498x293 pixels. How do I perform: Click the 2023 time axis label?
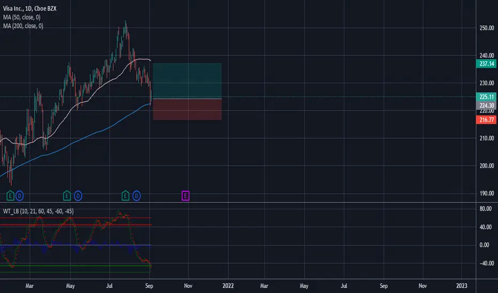[x=462, y=286]
